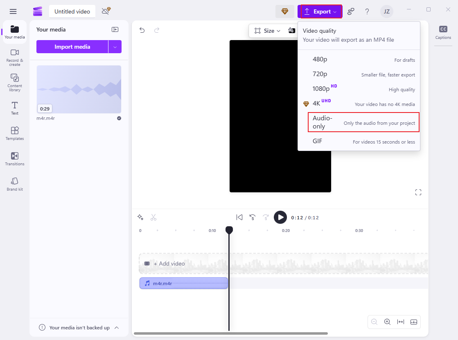This screenshot has height=340, width=458.
Task: Open the Transitions panel
Action: click(x=14, y=159)
